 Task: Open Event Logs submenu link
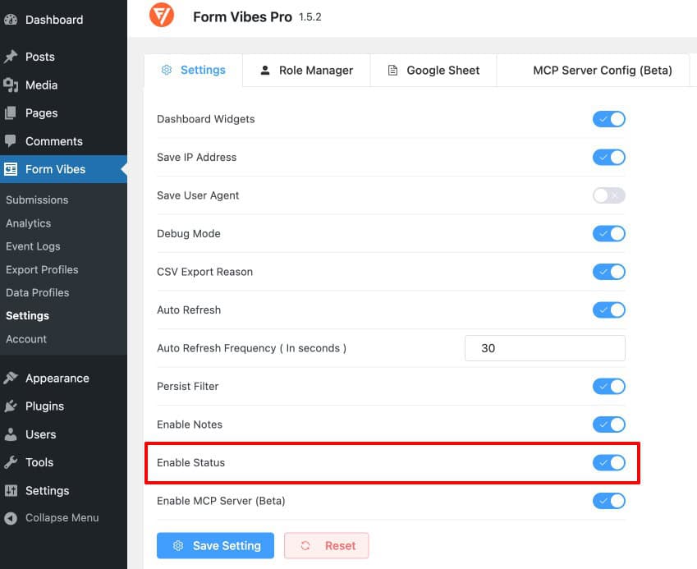click(33, 246)
